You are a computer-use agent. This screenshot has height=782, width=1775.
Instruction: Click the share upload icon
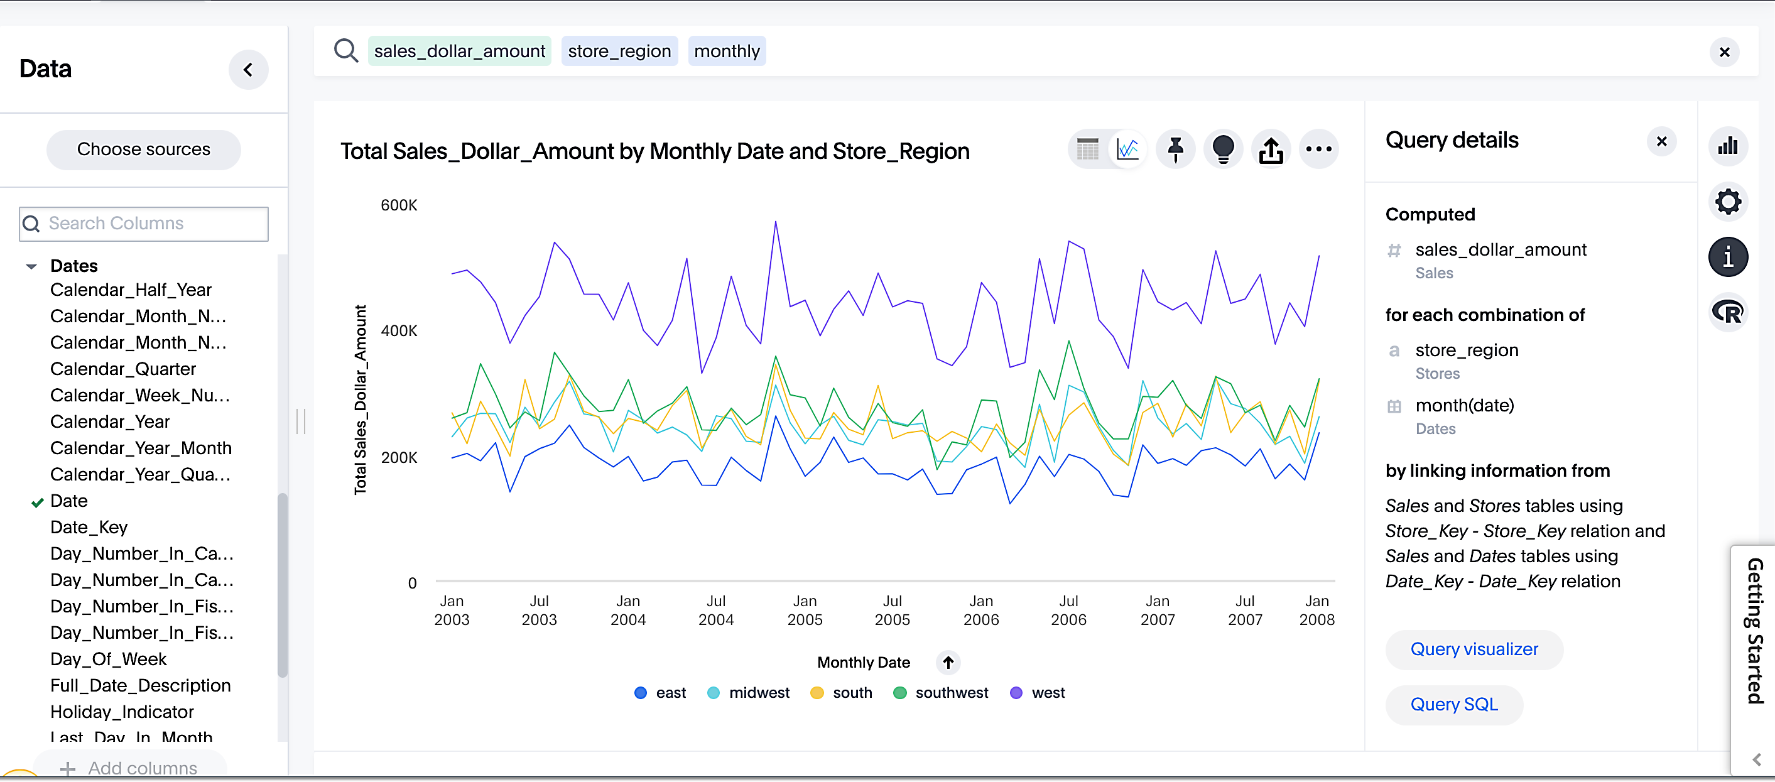pyautogui.click(x=1271, y=149)
